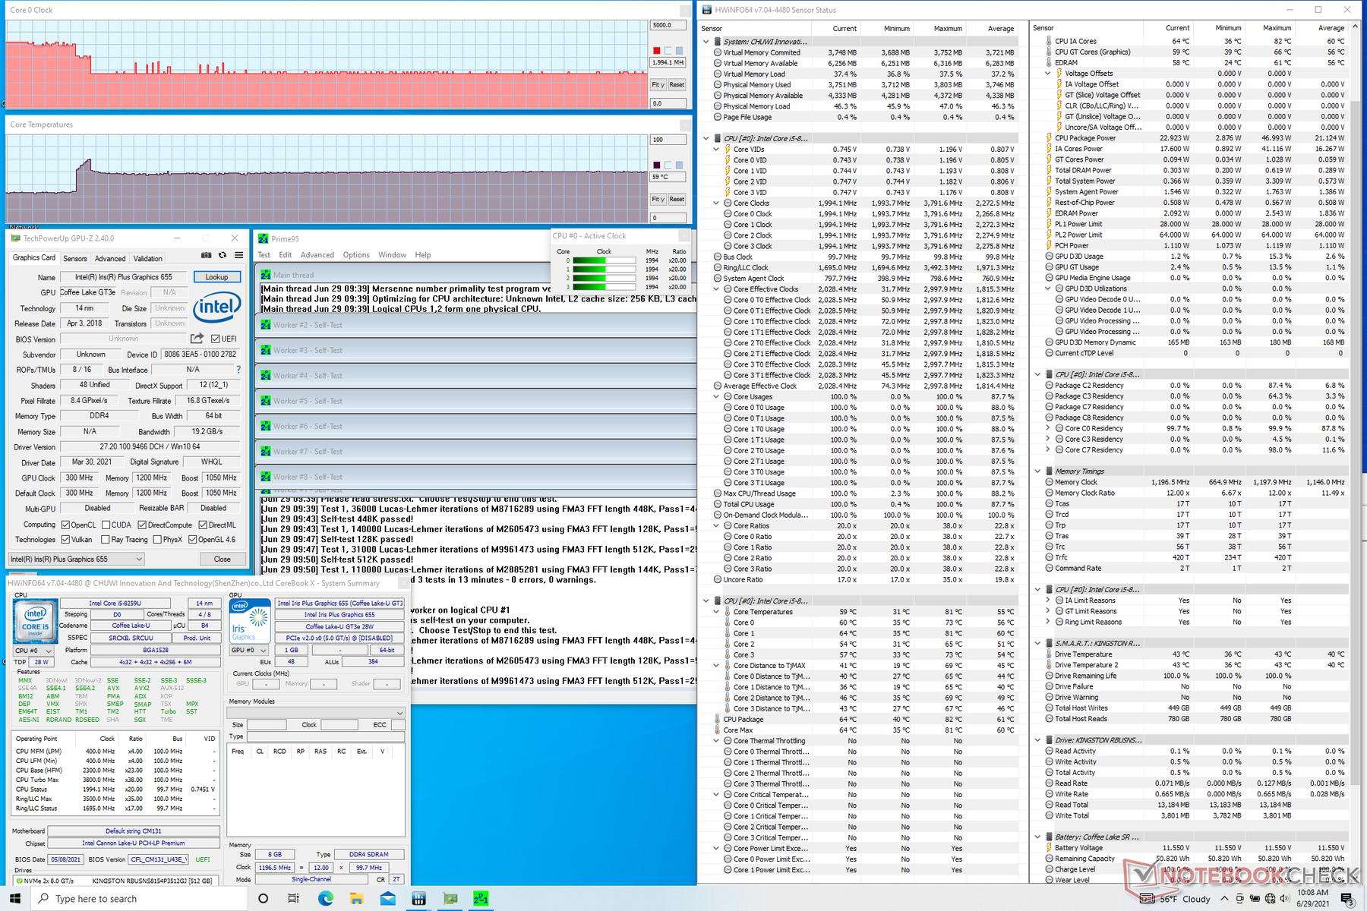This screenshot has width=1367, height=911.
Task: Toggle the OpenCL checkbox
Action: 65,525
